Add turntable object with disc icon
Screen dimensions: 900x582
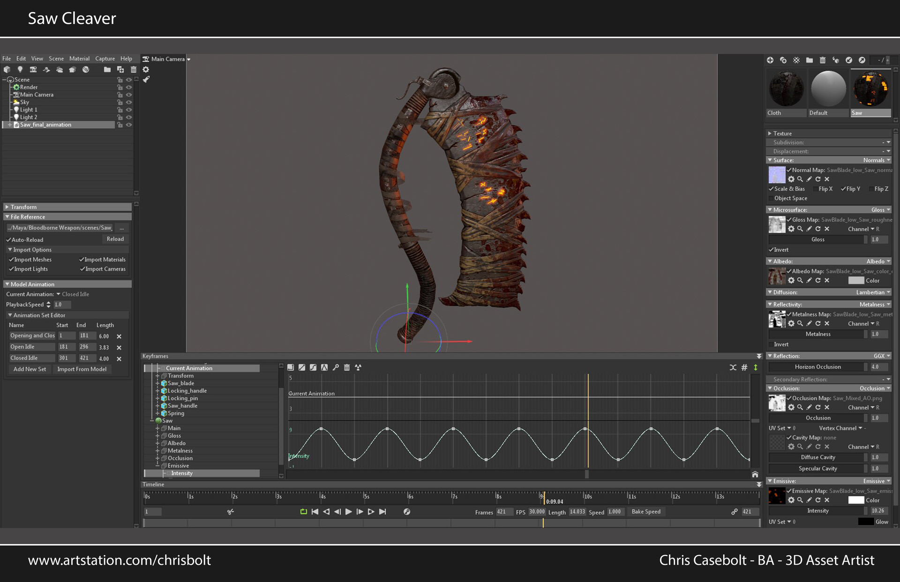click(x=86, y=69)
